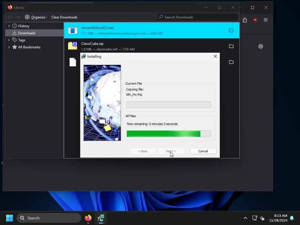Select Downloads in Library sidebar
Image resolution: width=300 pixels, height=225 pixels.
(x=35, y=33)
